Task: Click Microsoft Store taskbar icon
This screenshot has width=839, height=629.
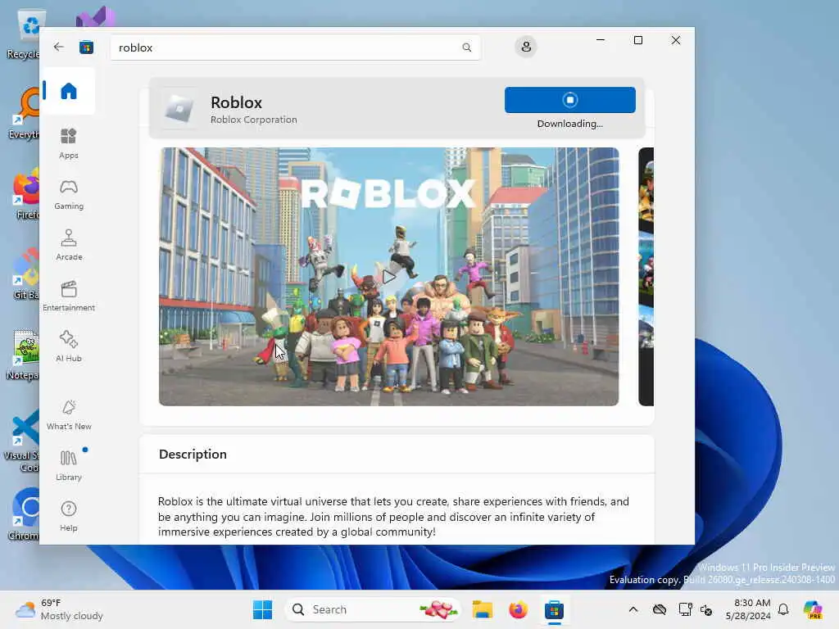Action: point(554,609)
